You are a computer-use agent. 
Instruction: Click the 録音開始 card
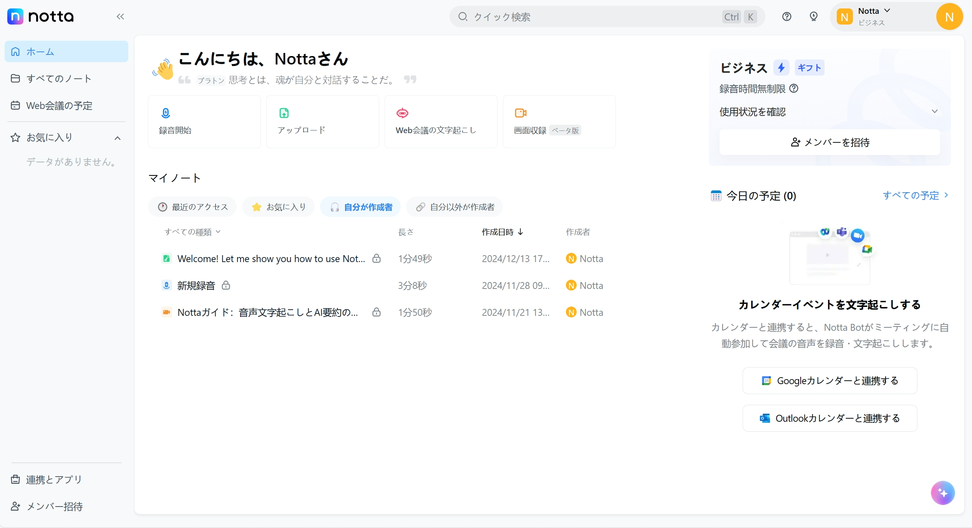pyautogui.click(x=204, y=122)
